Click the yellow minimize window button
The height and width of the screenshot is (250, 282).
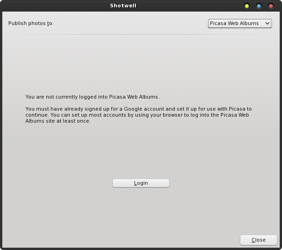pyautogui.click(x=247, y=6)
